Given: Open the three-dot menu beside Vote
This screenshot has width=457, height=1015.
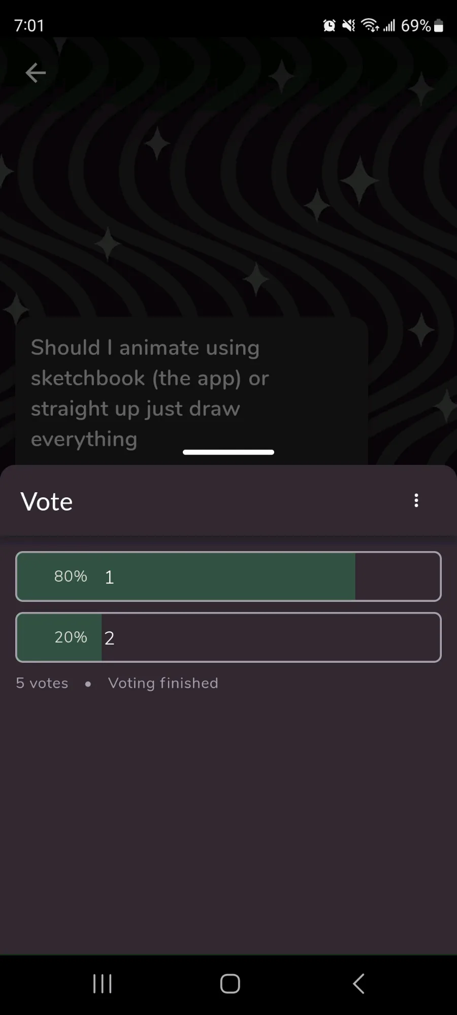Looking at the screenshot, I should click(416, 501).
